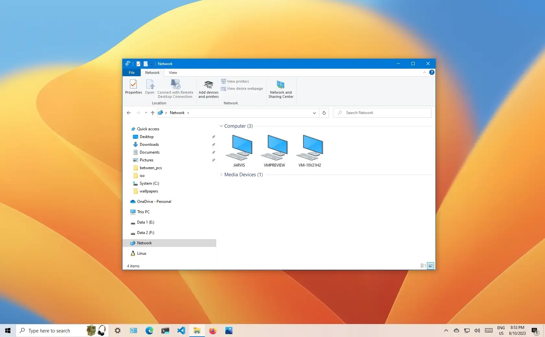The width and height of the screenshot is (545, 337).
Task: Show hidden system tray icons
Action: tap(446, 331)
